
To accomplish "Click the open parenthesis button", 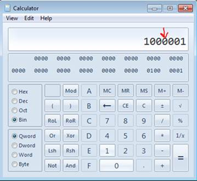I will click(x=52, y=106).
